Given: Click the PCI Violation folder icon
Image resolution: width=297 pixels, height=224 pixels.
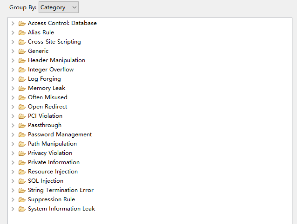Looking at the screenshot, I should pos(22,116).
